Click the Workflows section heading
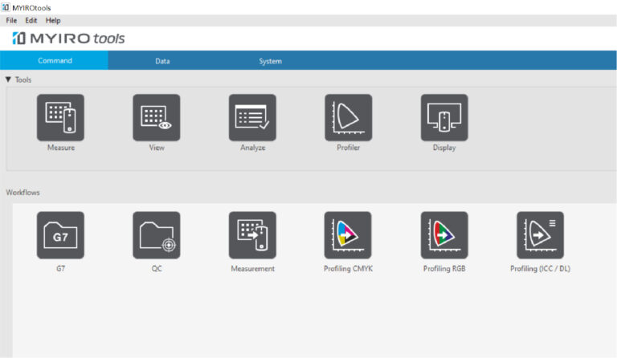The image size is (617, 358). point(23,193)
